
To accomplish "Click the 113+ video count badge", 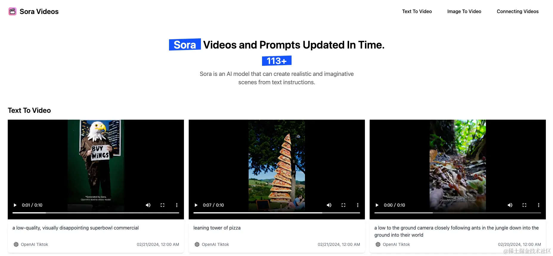I will coord(277,61).
